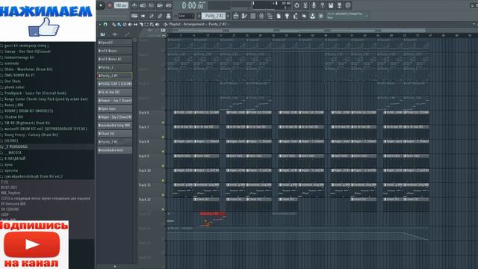The width and height of the screenshot is (478, 269).
Task: Select the Chant (x) pattern in picker
Action: [115, 134]
